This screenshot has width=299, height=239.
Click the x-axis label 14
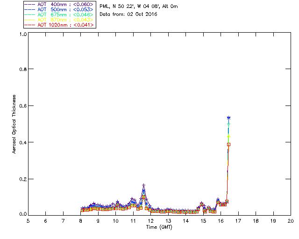tap(185, 221)
